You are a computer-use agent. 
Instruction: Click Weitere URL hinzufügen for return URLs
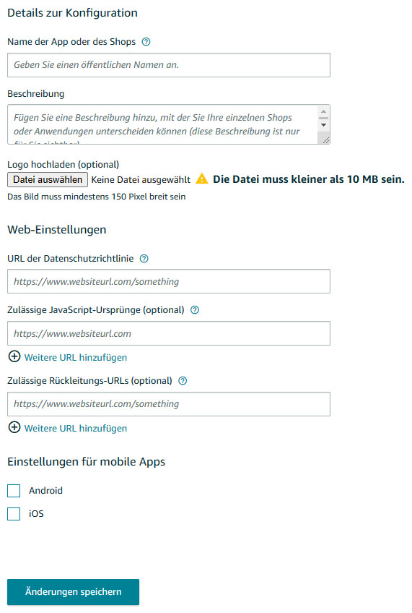pos(76,428)
